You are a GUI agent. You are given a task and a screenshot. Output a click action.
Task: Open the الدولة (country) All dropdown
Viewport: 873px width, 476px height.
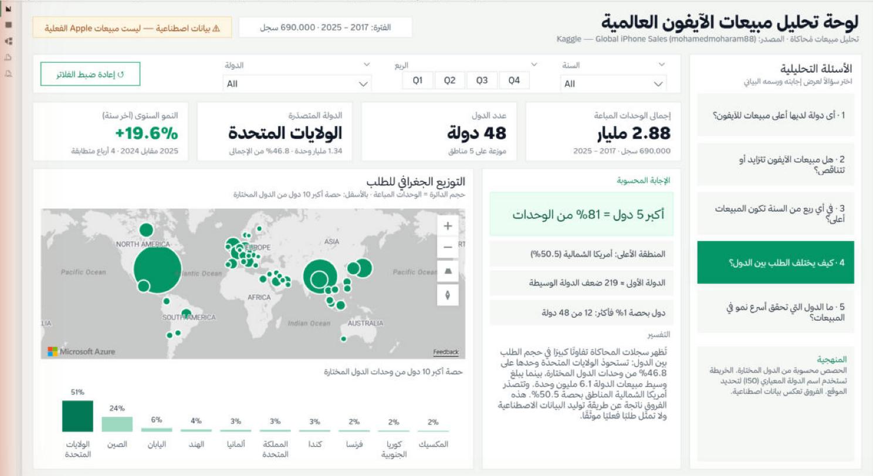pos(297,84)
